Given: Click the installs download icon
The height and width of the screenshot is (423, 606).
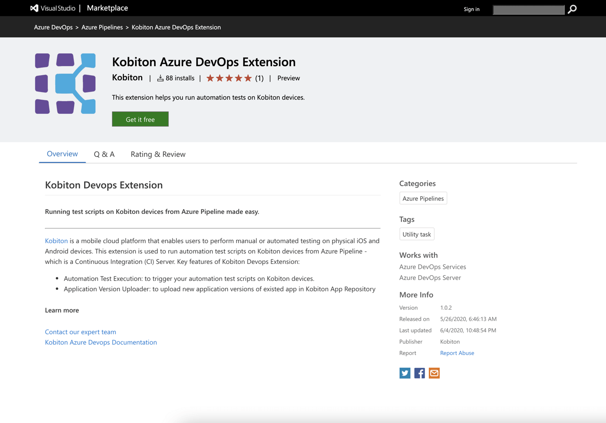Looking at the screenshot, I should [x=160, y=78].
